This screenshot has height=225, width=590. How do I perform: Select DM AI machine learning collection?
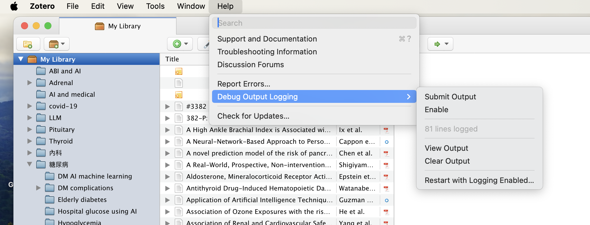(95, 176)
